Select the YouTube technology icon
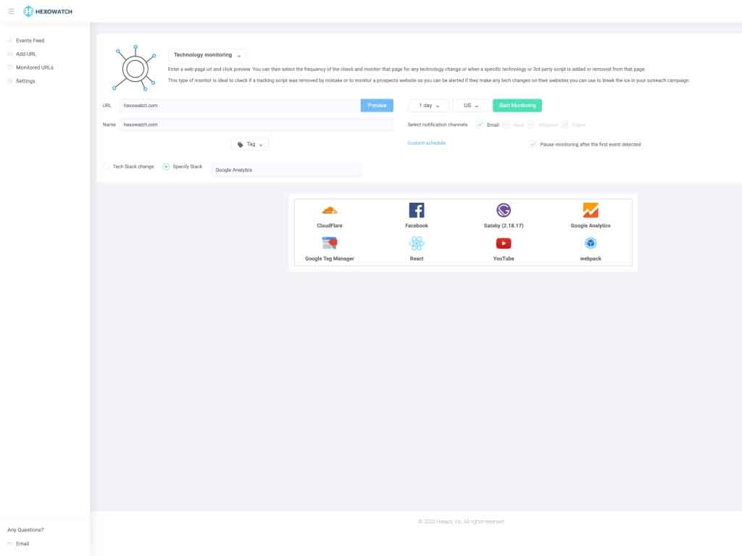Viewport: 742px width, 556px height. (x=504, y=243)
